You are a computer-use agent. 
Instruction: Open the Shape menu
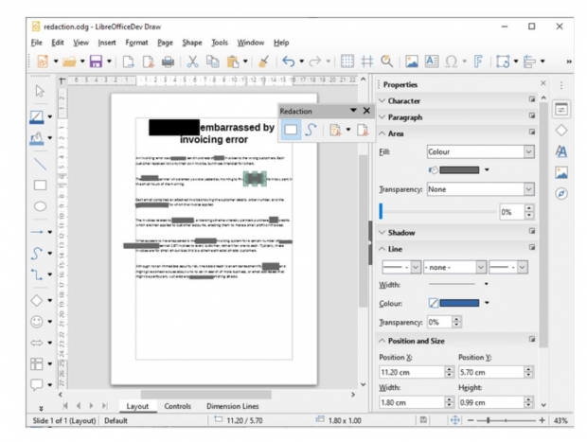click(192, 43)
